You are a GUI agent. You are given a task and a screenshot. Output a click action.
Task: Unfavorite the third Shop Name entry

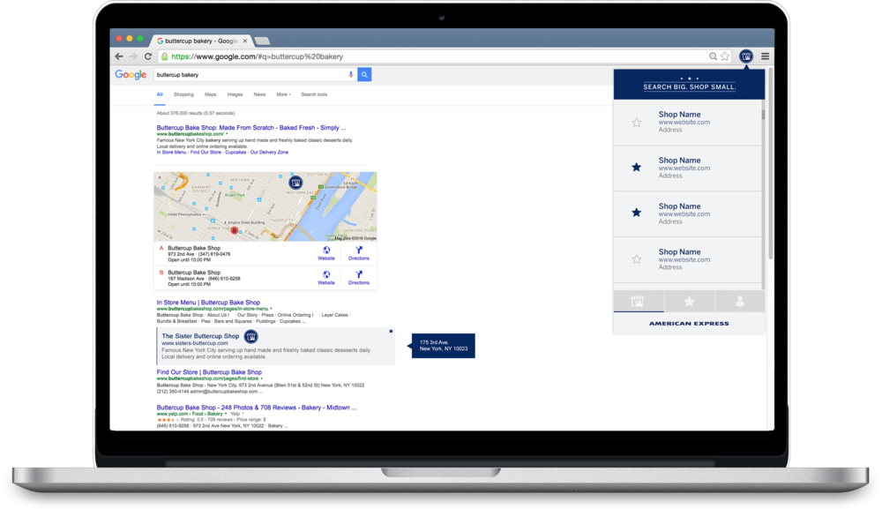(x=636, y=212)
